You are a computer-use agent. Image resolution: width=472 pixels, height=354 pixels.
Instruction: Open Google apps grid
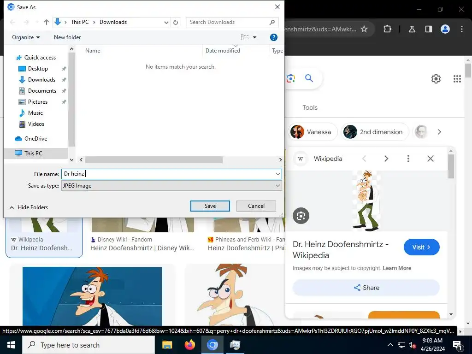pyautogui.click(x=457, y=79)
